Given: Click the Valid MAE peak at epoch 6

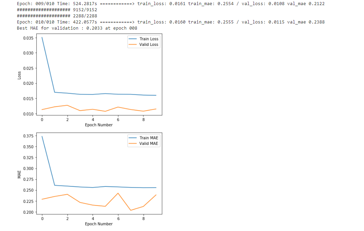Looking at the screenshot, I should click(x=118, y=193).
